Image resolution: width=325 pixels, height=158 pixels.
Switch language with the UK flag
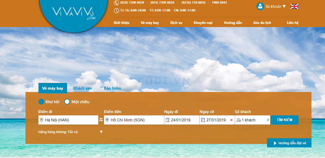(x=294, y=6)
